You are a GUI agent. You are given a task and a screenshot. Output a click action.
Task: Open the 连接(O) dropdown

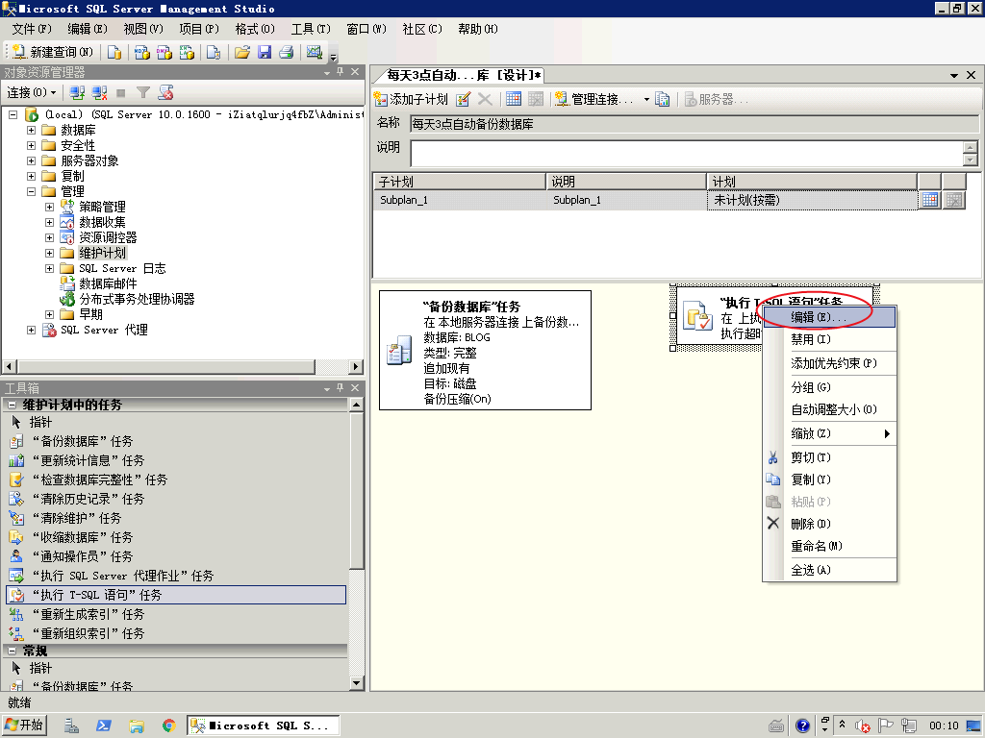pyautogui.click(x=32, y=93)
